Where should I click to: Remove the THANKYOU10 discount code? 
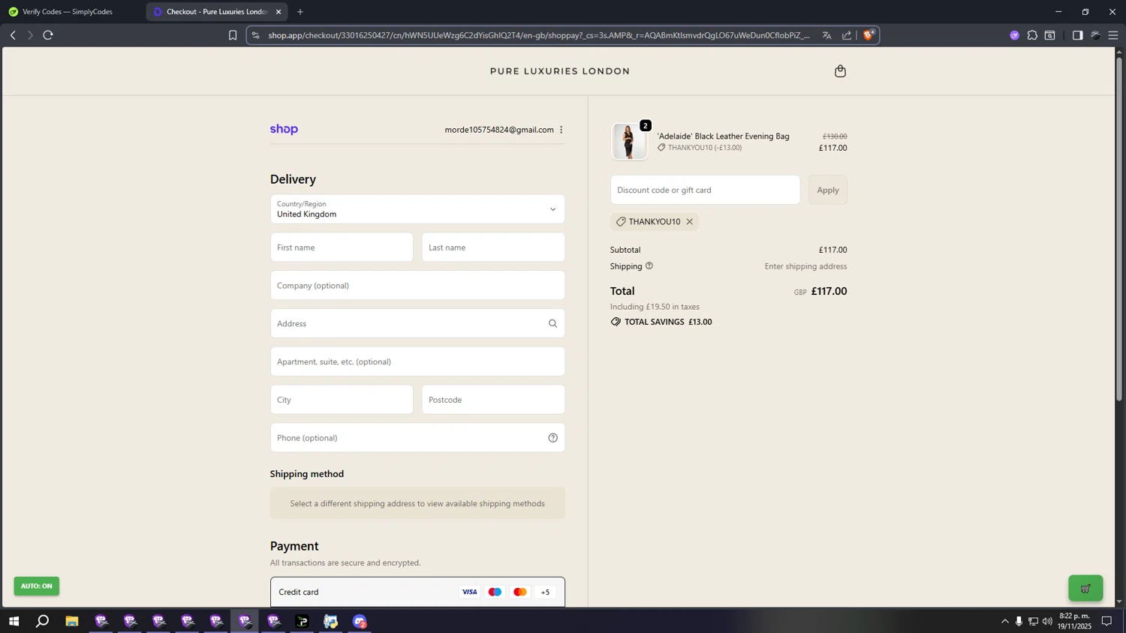(689, 222)
